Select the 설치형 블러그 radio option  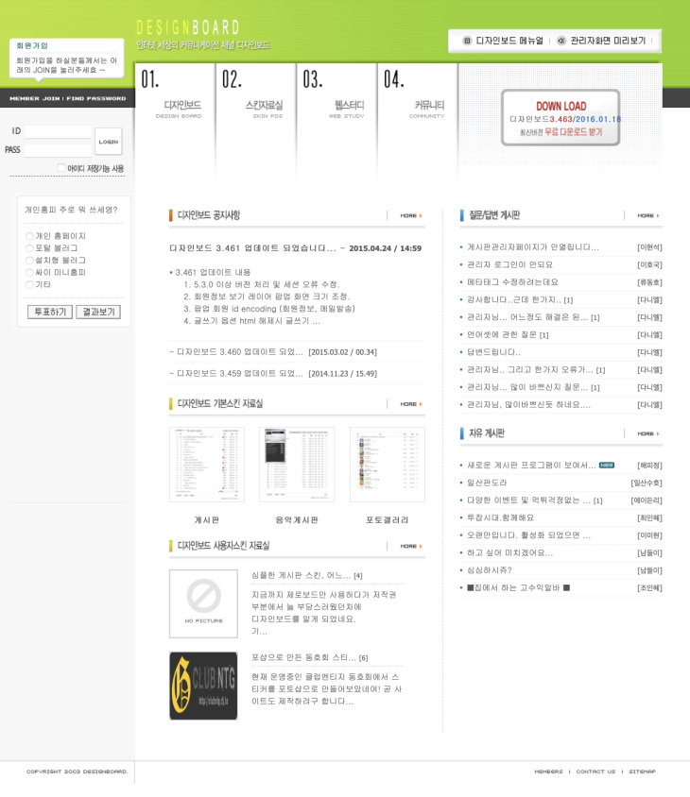tap(29, 261)
